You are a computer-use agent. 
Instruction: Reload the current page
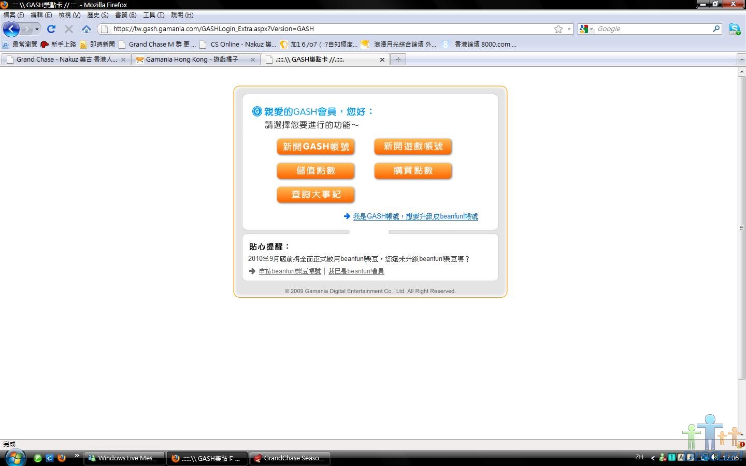tap(51, 29)
